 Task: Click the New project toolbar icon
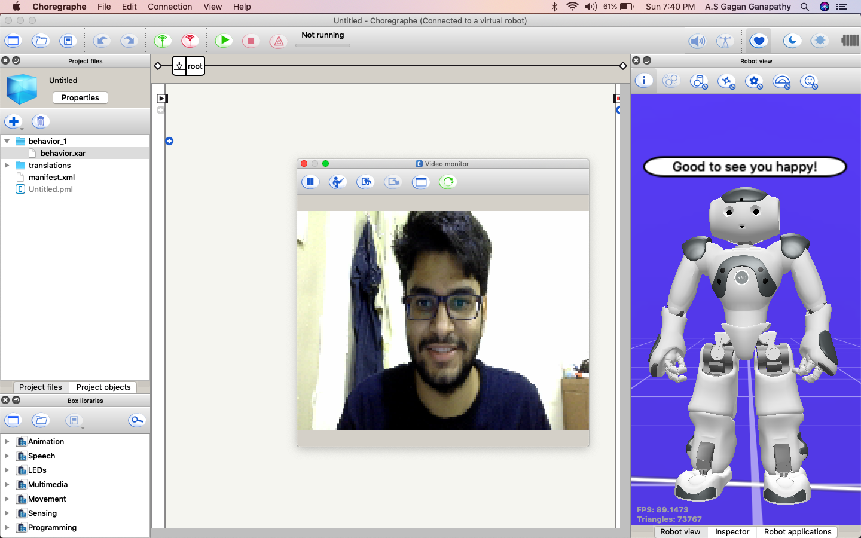pos(13,41)
